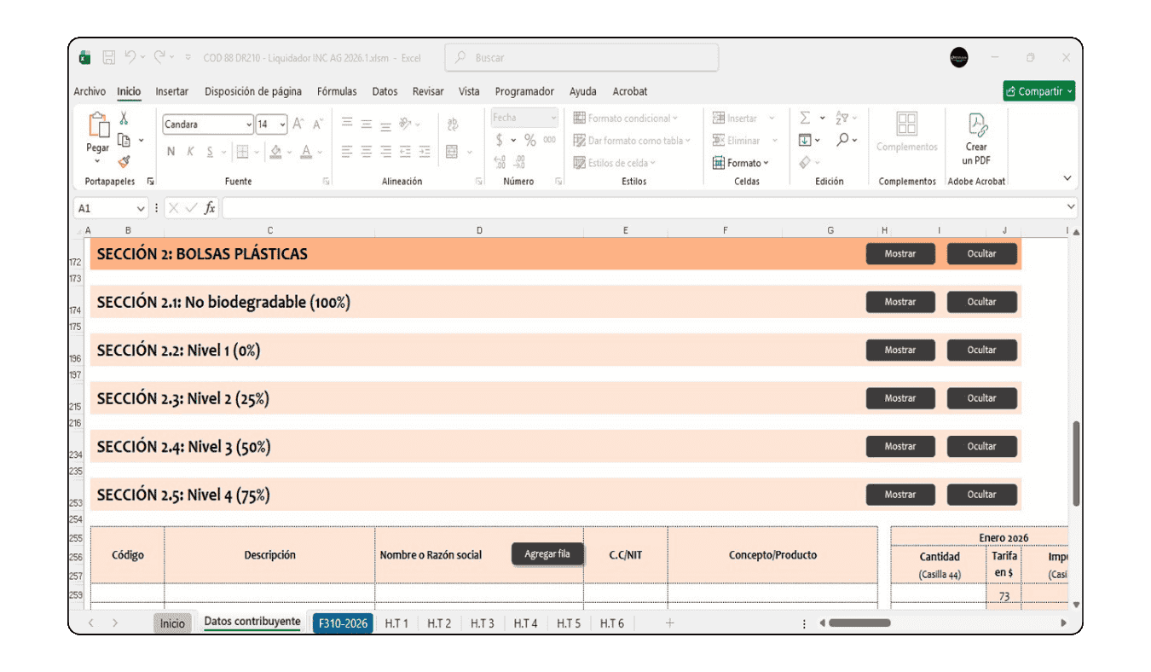The width and height of the screenshot is (1151, 672).
Task: Open Find and Select magnifier icon
Action: (x=842, y=140)
